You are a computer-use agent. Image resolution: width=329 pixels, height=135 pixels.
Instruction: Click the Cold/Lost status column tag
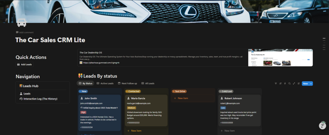226,91
